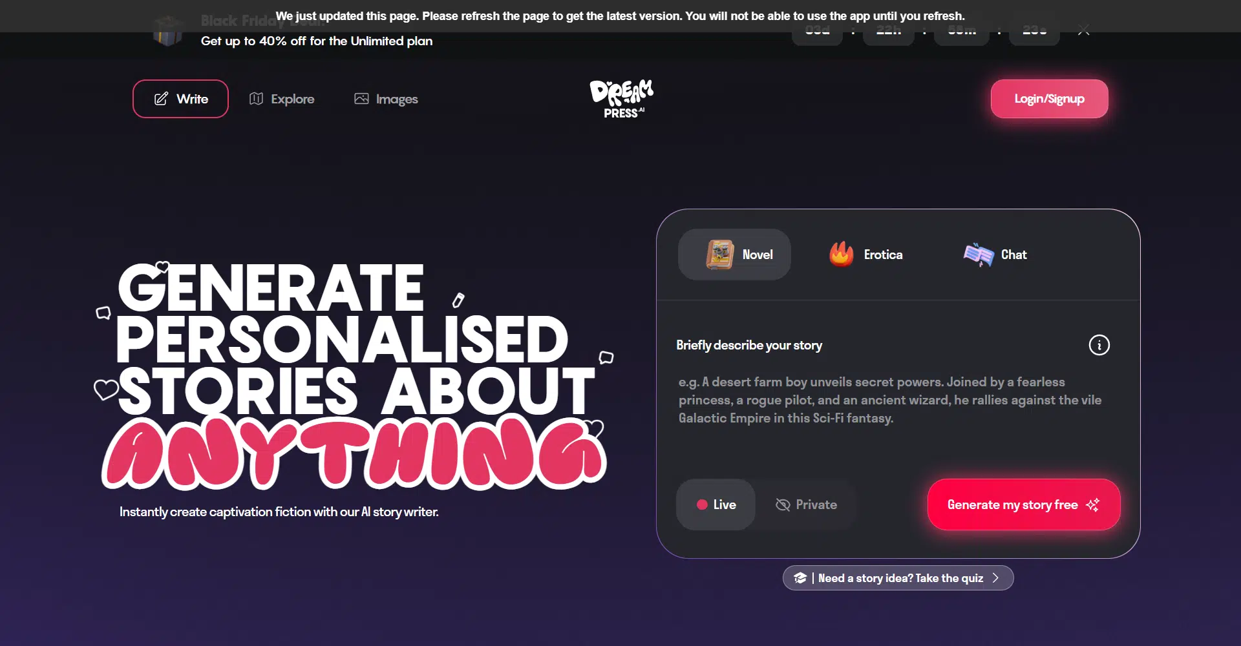Click Generate my story free
Screen dimensions: 1241x646
click(1024, 505)
